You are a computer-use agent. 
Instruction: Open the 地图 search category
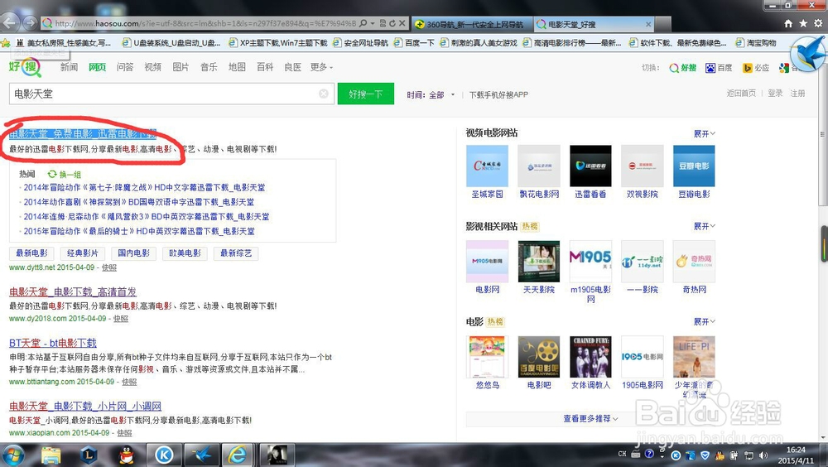237,67
